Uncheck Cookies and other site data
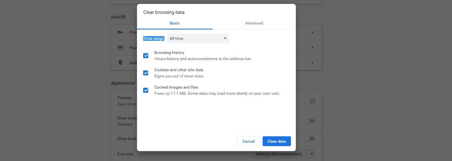 (146, 73)
